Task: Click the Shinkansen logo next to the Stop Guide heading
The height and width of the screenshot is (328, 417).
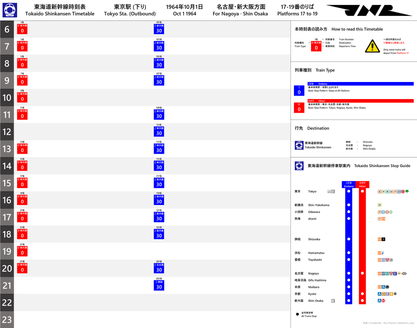Action: point(299,166)
